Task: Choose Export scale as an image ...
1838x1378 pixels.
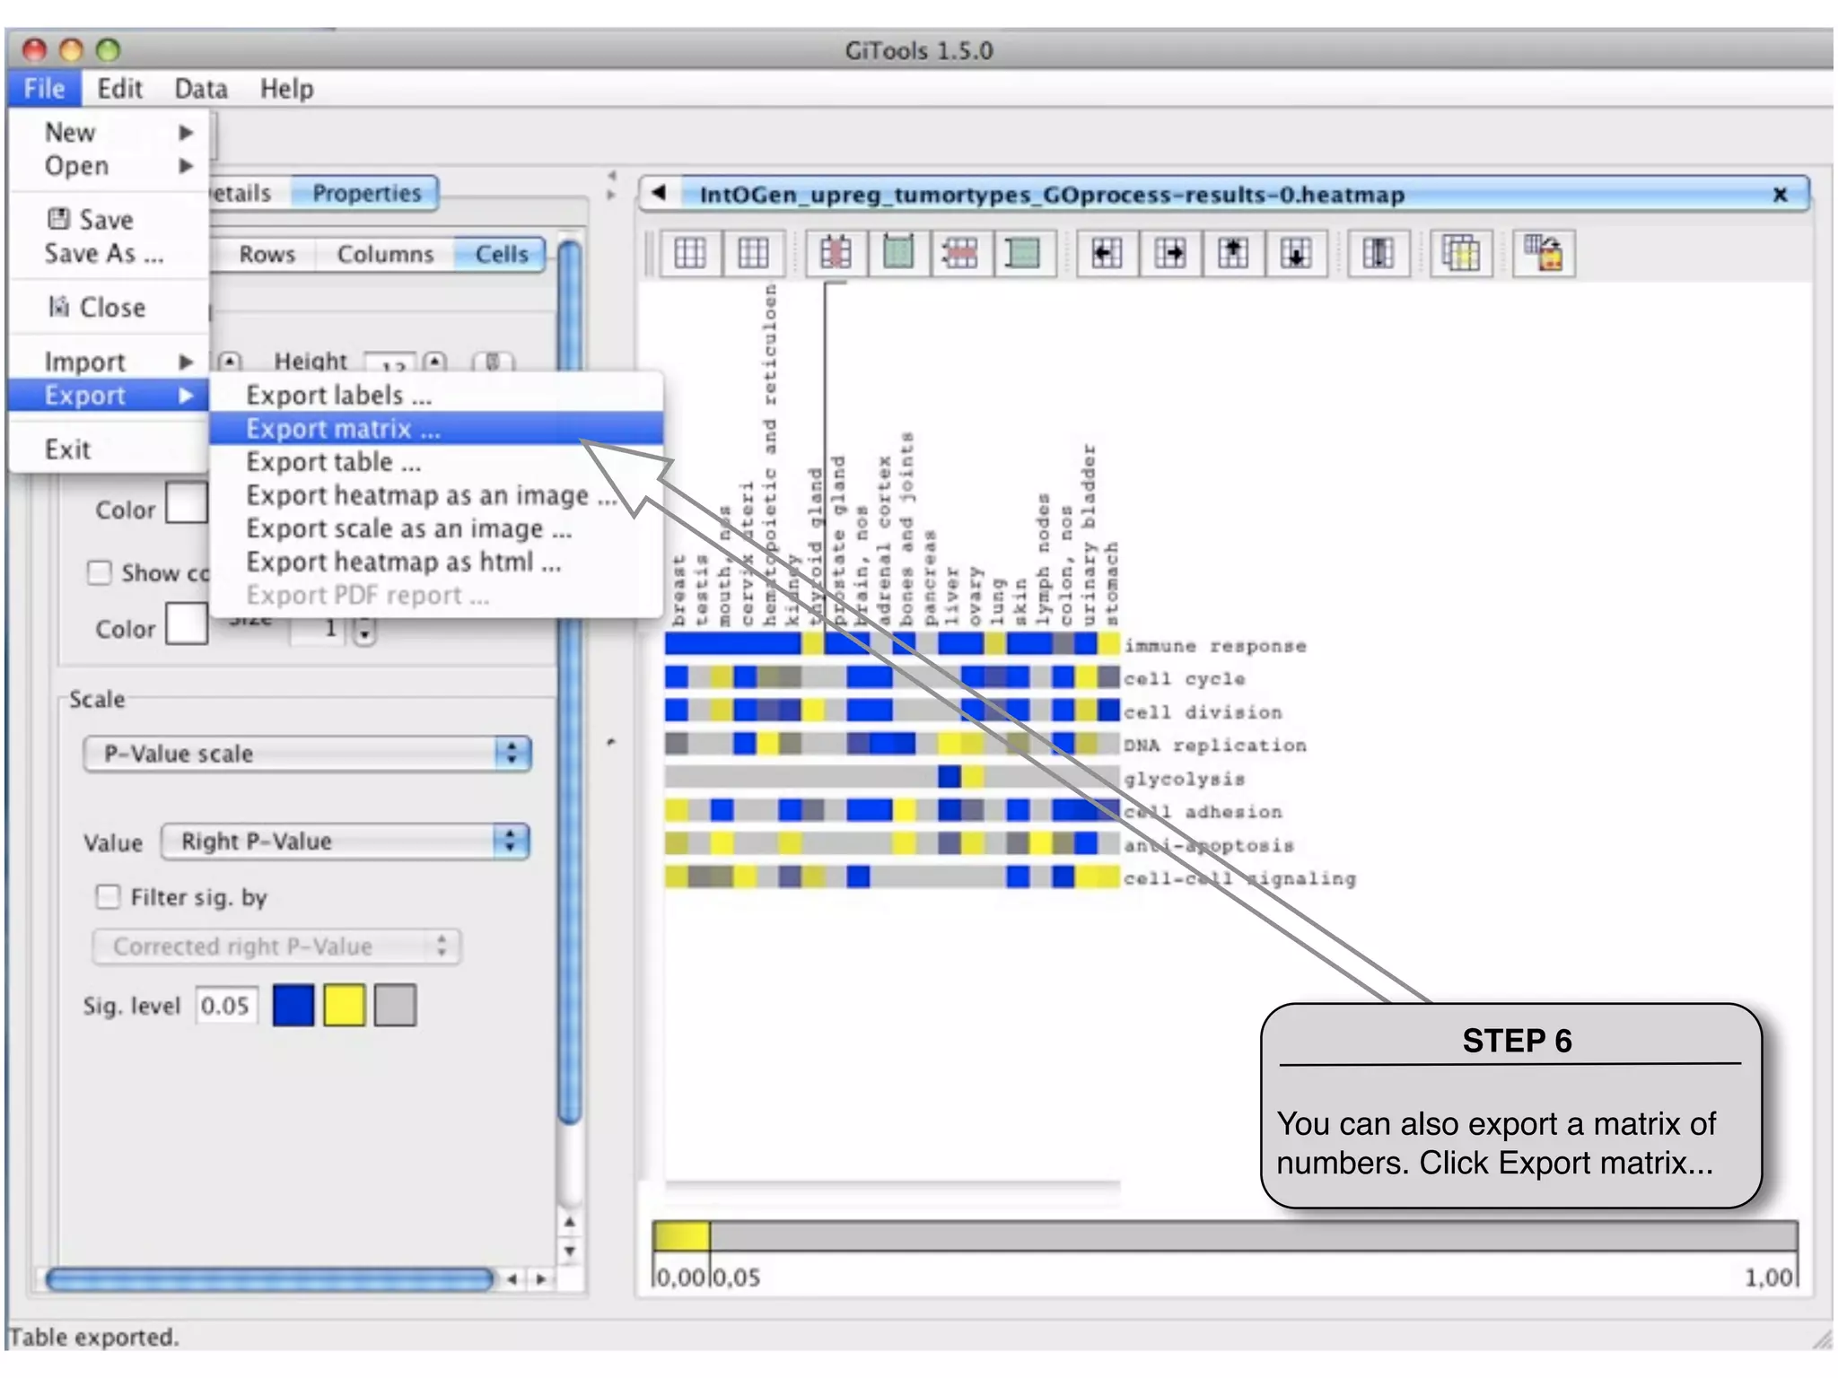Action: [x=436, y=528]
